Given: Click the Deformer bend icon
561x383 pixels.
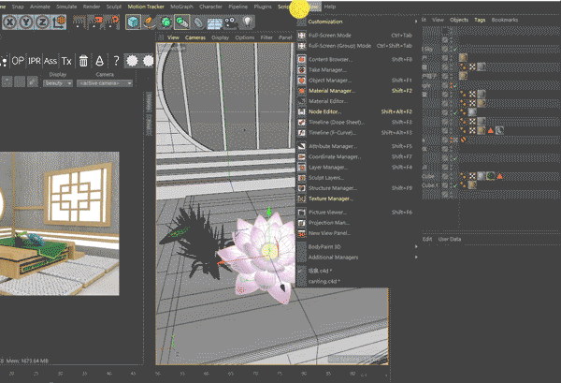Looking at the screenshot, I should (x=198, y=22).
